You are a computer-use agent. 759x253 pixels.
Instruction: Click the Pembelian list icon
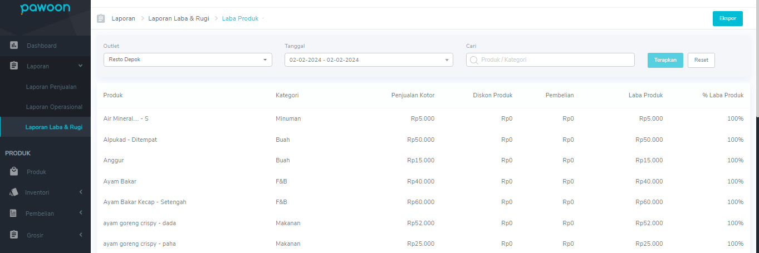point(14,213)
